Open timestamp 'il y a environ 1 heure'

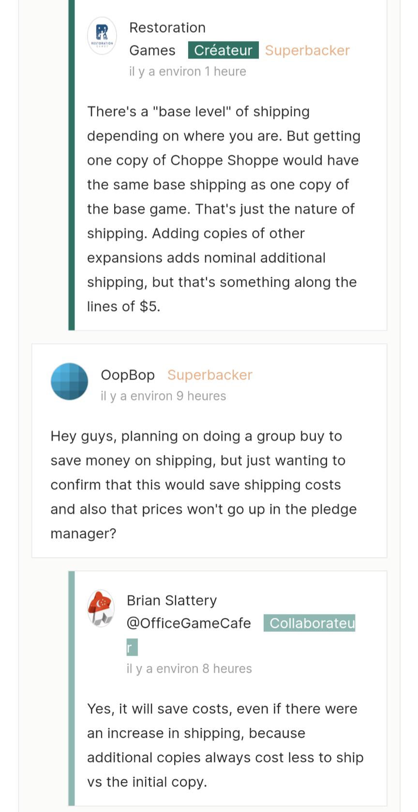[187, 72]
